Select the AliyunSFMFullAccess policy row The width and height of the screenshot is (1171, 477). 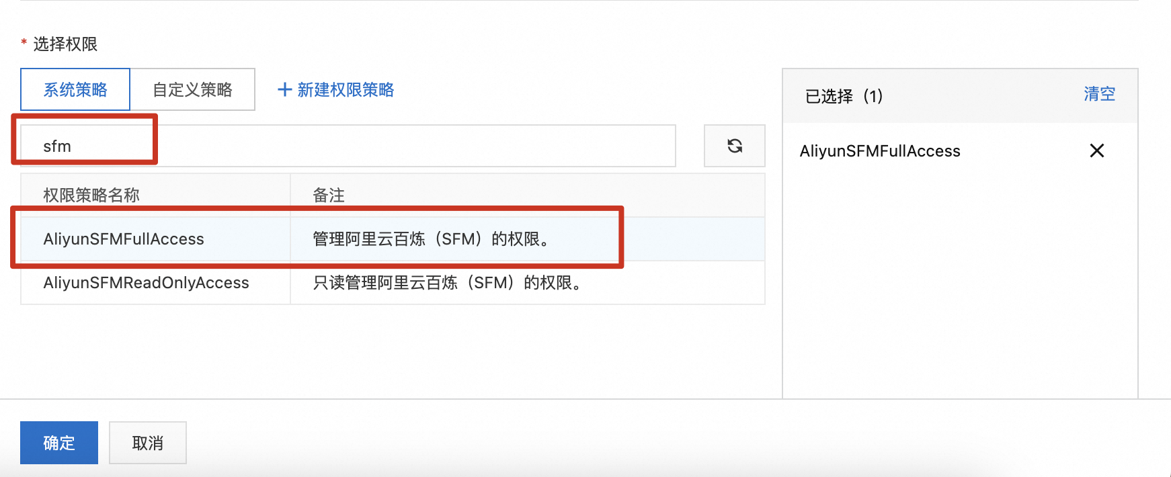[393, 238]
